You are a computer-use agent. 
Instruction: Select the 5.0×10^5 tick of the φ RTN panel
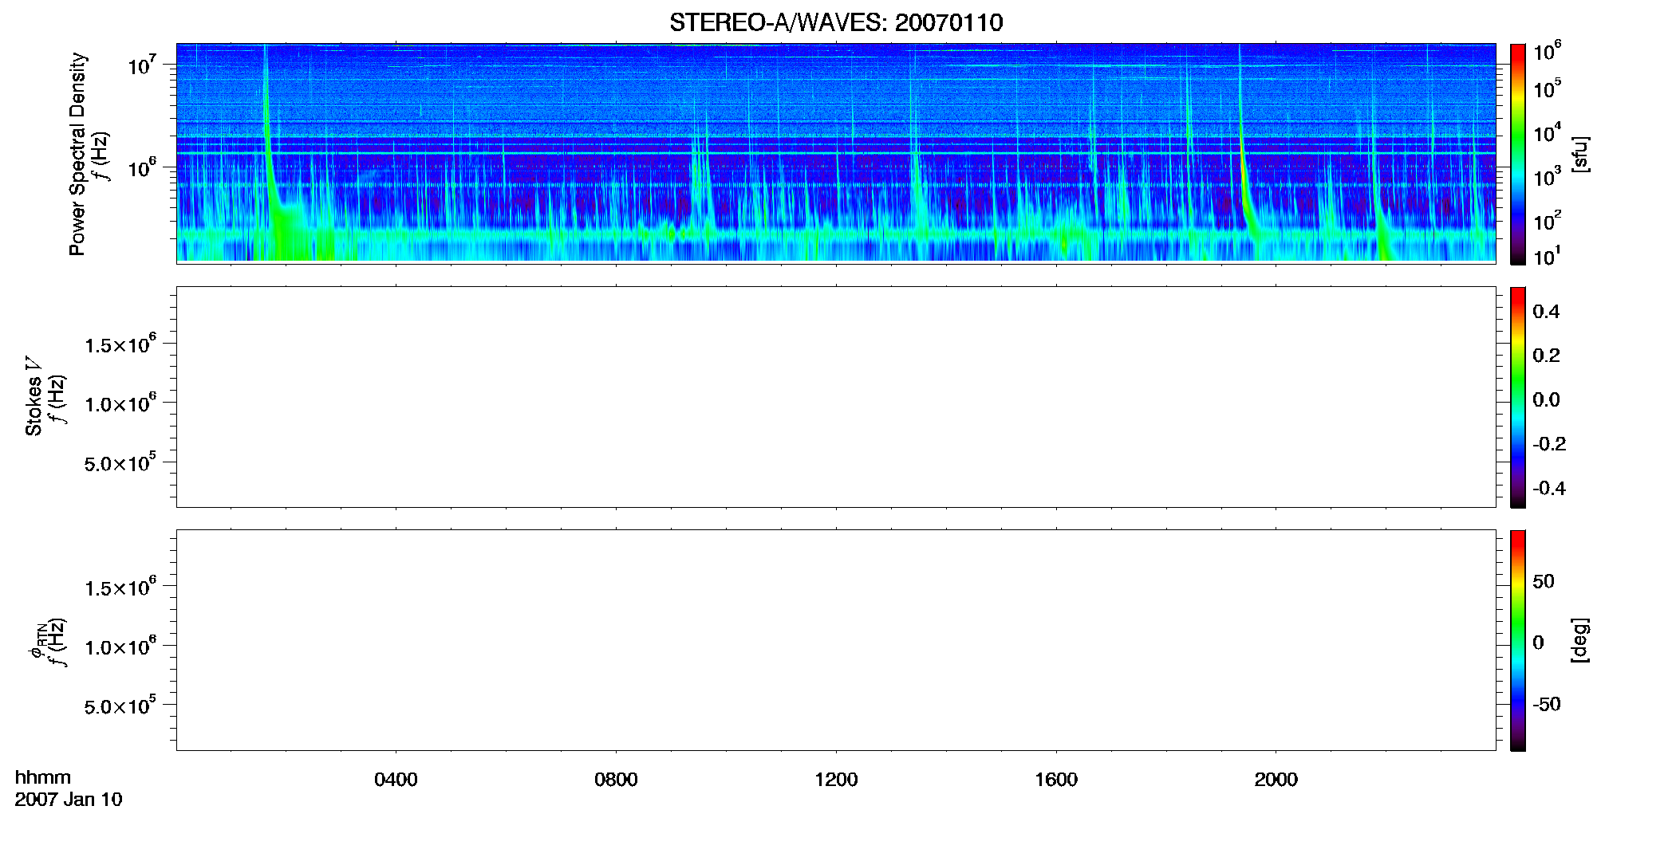(120, 706)
